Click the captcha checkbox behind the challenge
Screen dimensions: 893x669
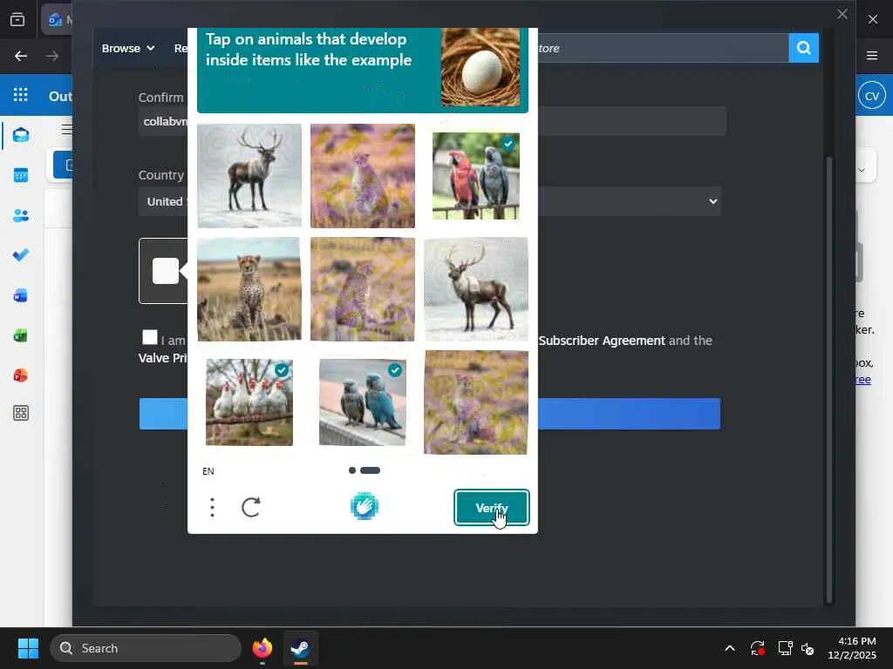[164, 271]
